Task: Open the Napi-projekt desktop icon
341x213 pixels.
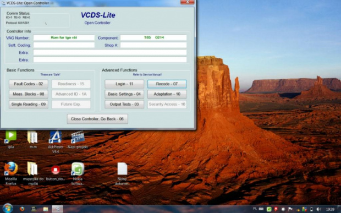Action: pos(78,140)
